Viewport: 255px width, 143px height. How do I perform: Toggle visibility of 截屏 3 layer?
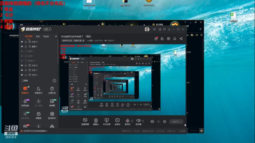coord(22,46)
